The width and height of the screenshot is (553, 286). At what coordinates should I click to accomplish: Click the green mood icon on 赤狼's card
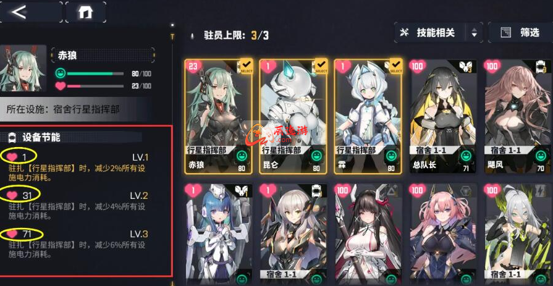[x=242, y=155]
